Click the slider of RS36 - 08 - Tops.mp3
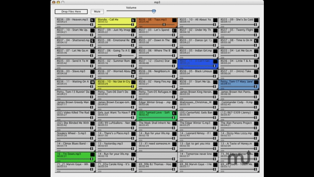The width and height of the screenshot is (314, 177). tap(157, 25)
